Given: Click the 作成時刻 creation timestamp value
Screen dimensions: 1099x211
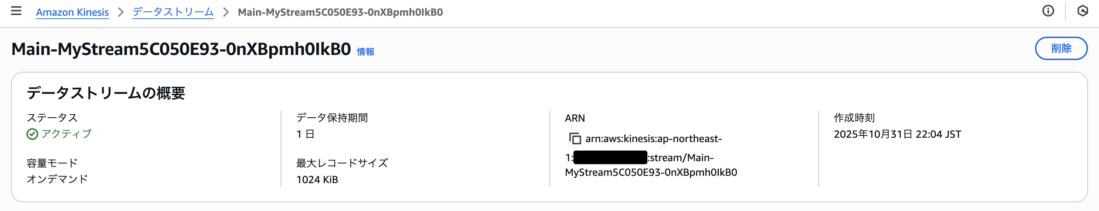Looking at the screenshot, I should pyautogui.click(x=897, y=134).
